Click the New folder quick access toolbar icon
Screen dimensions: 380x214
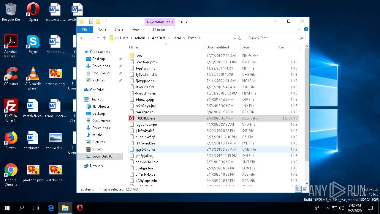tap(97, 21)
